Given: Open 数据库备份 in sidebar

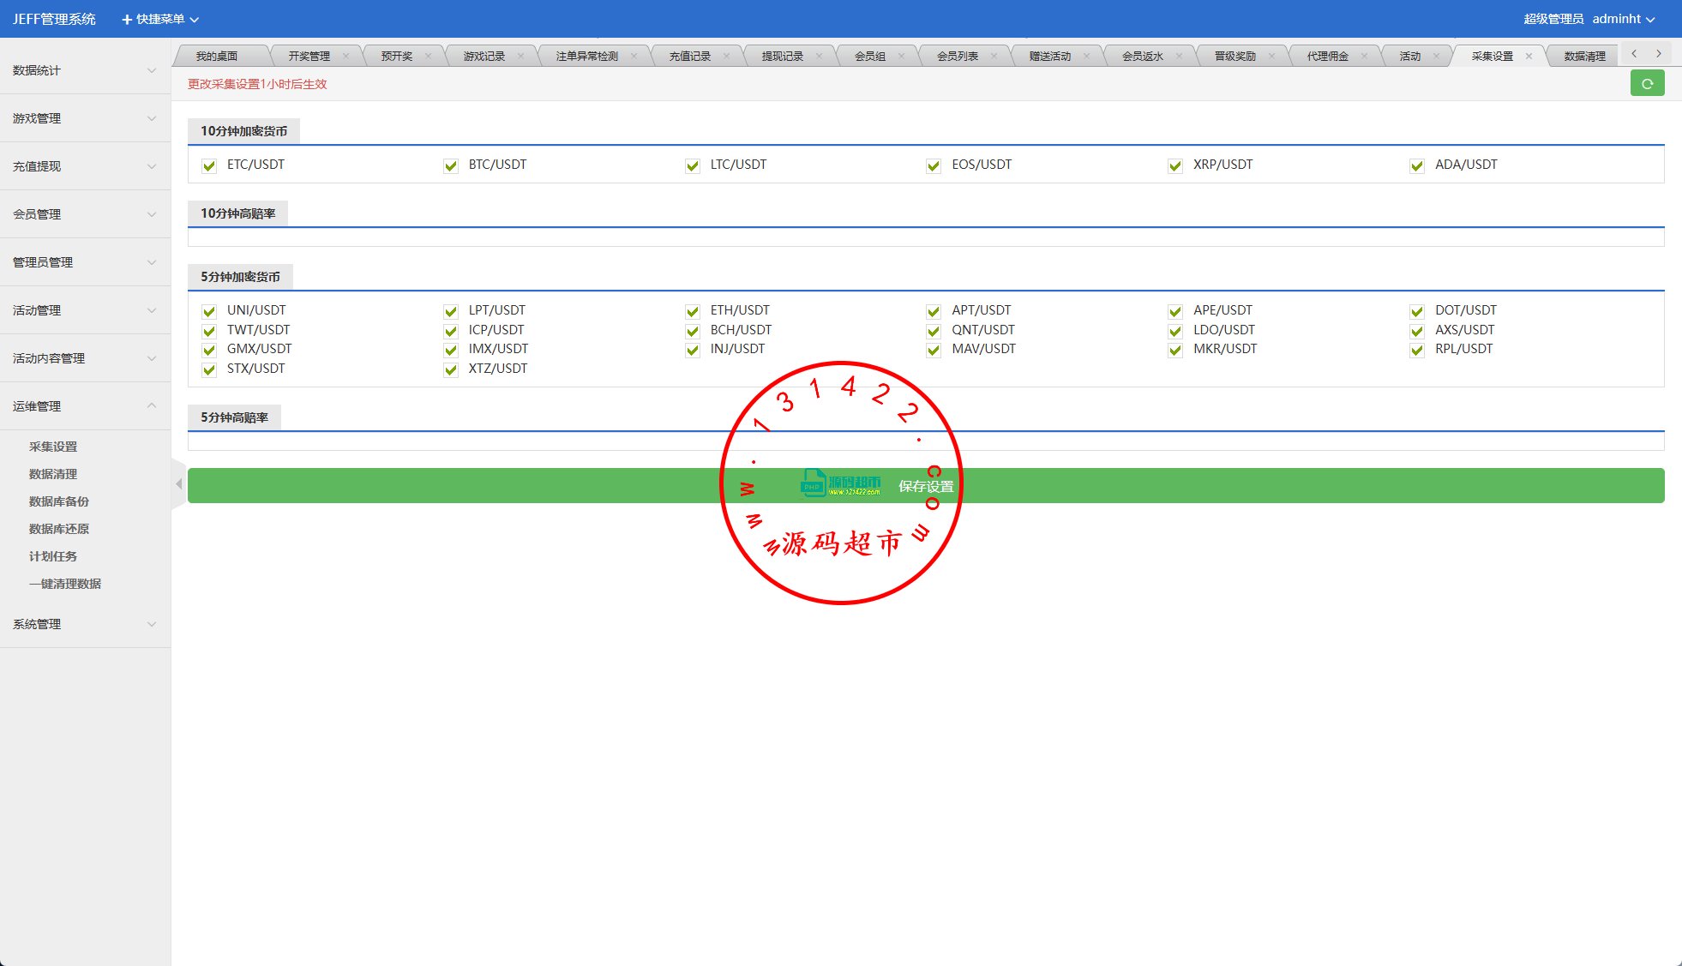Looking at the screenshot, I should [x=59, y=501].
